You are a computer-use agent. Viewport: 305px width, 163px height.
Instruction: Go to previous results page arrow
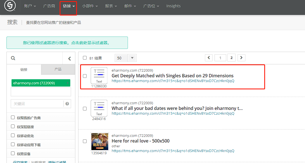click(x=209, y=58)
